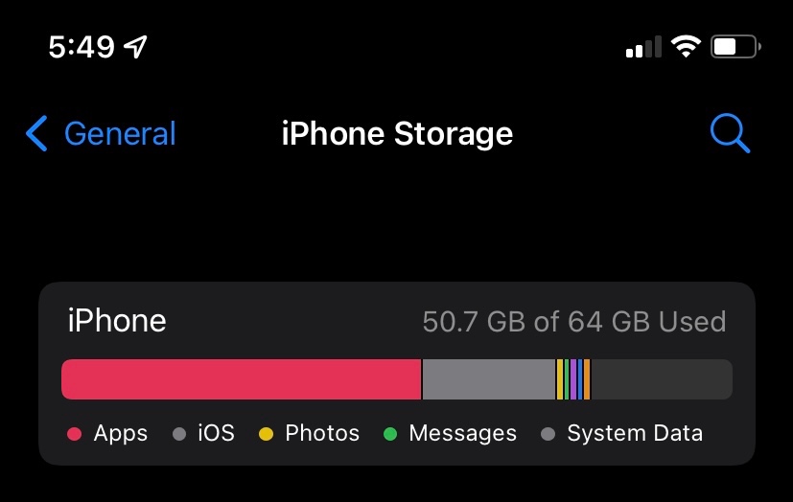Click the green Messages legend dot
793x502 pixels.
pyautogui.click(x=389, y=434)
